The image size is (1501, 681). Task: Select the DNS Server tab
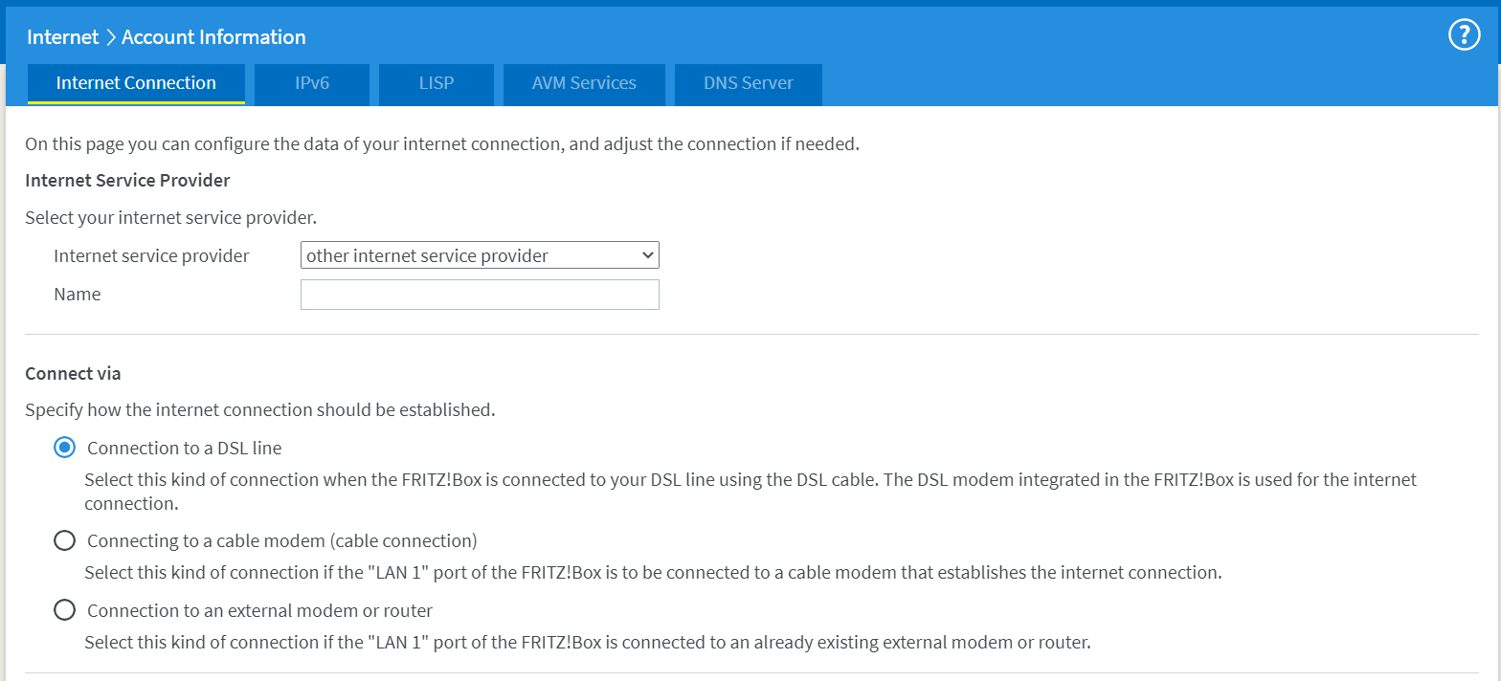748,83
